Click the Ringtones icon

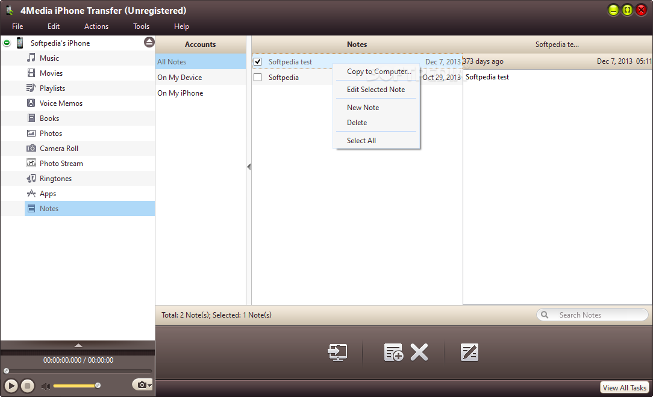point(31,178)
